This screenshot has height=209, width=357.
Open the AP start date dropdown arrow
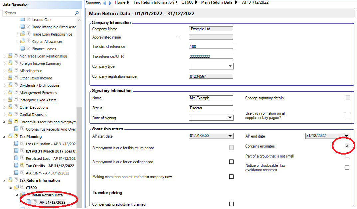[x=230, y=136]
